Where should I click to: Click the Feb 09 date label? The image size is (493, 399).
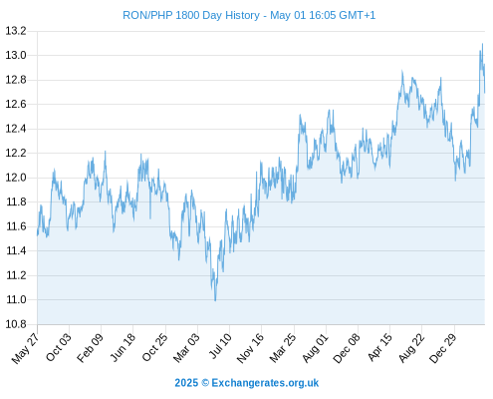coord(90,348)
